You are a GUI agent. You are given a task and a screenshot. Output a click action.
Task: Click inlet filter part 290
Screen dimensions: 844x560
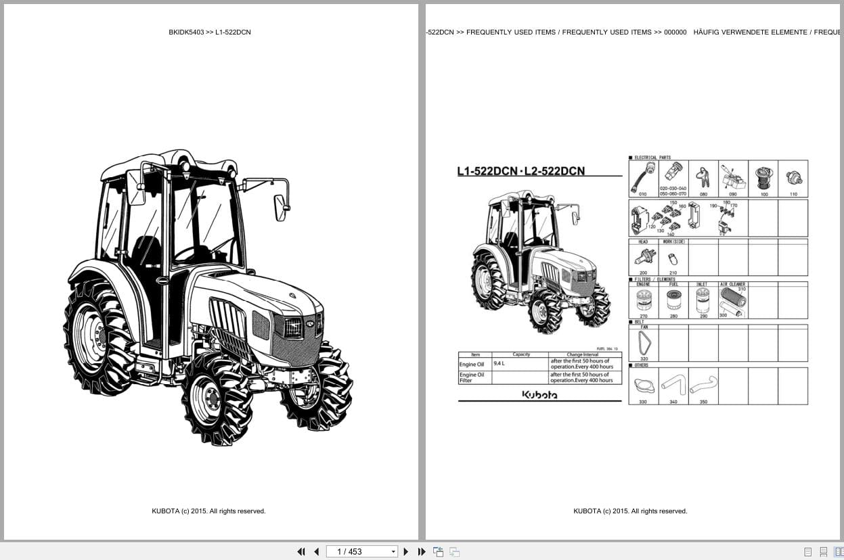tap(703, 302)
